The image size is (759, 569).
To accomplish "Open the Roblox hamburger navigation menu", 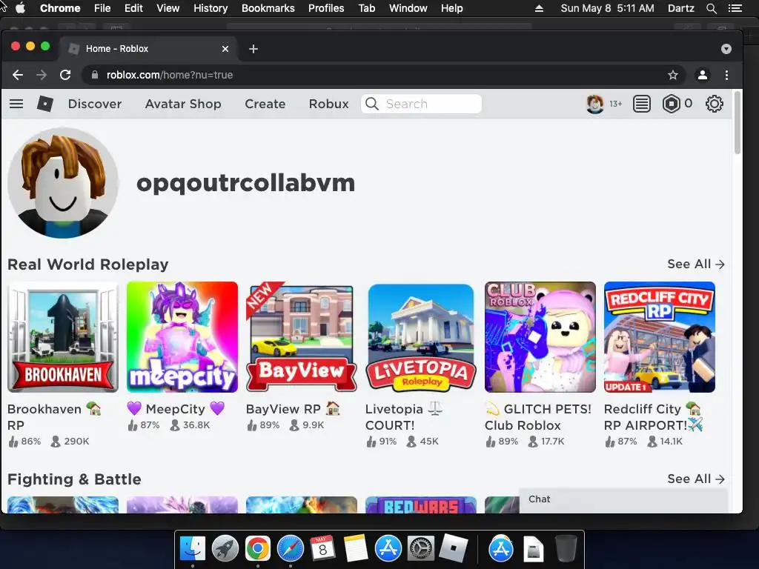I will [x=16, y=104].
